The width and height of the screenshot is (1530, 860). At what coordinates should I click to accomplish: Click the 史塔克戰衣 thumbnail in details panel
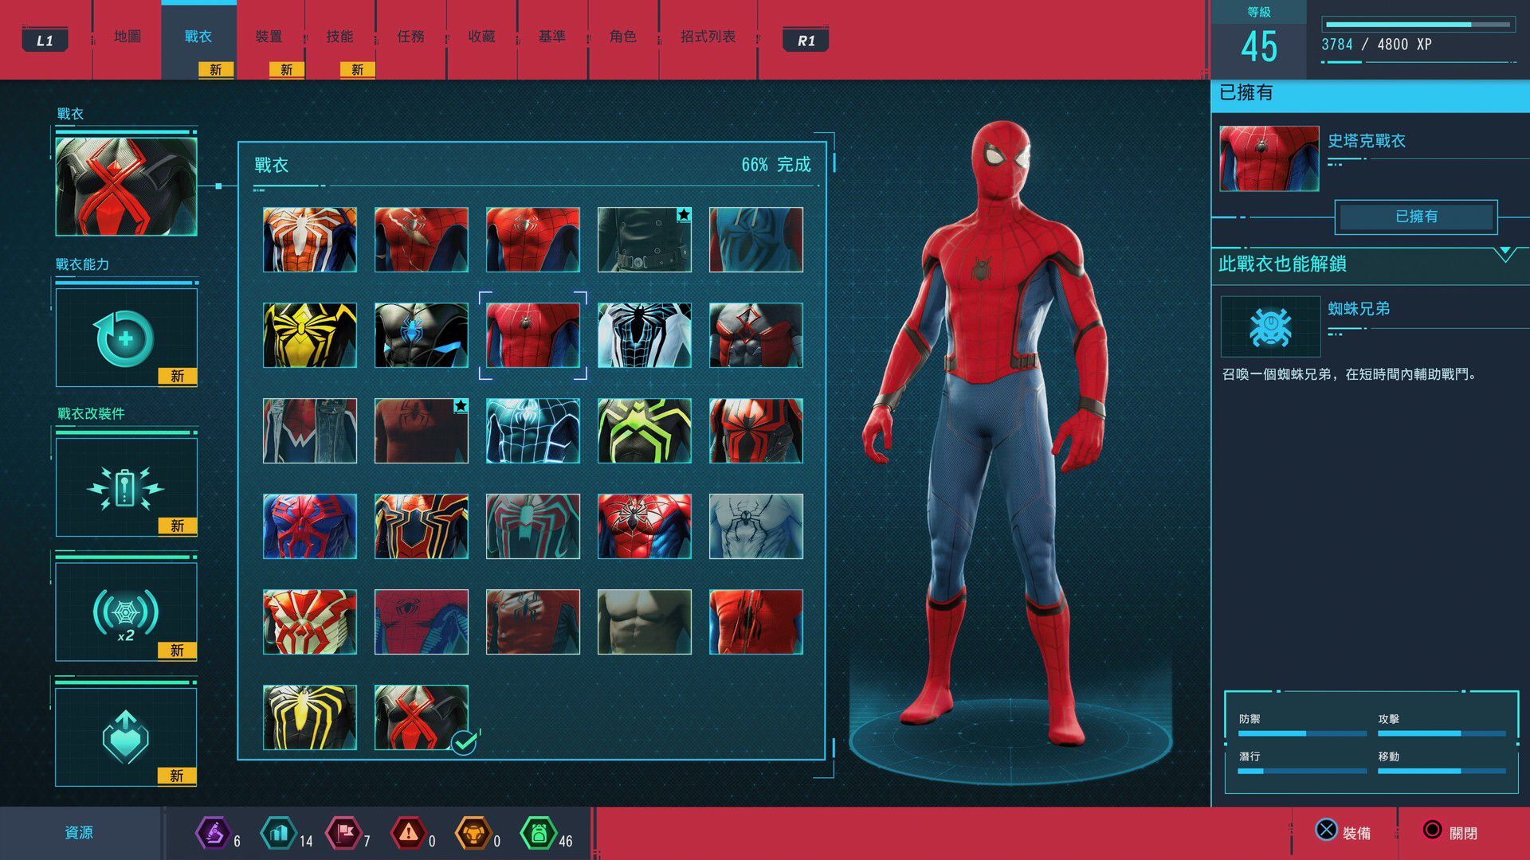[1269, 158]
